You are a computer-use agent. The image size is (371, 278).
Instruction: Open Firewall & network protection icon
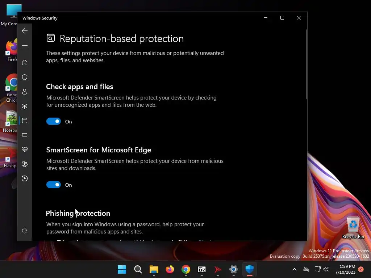coord(25,106)
